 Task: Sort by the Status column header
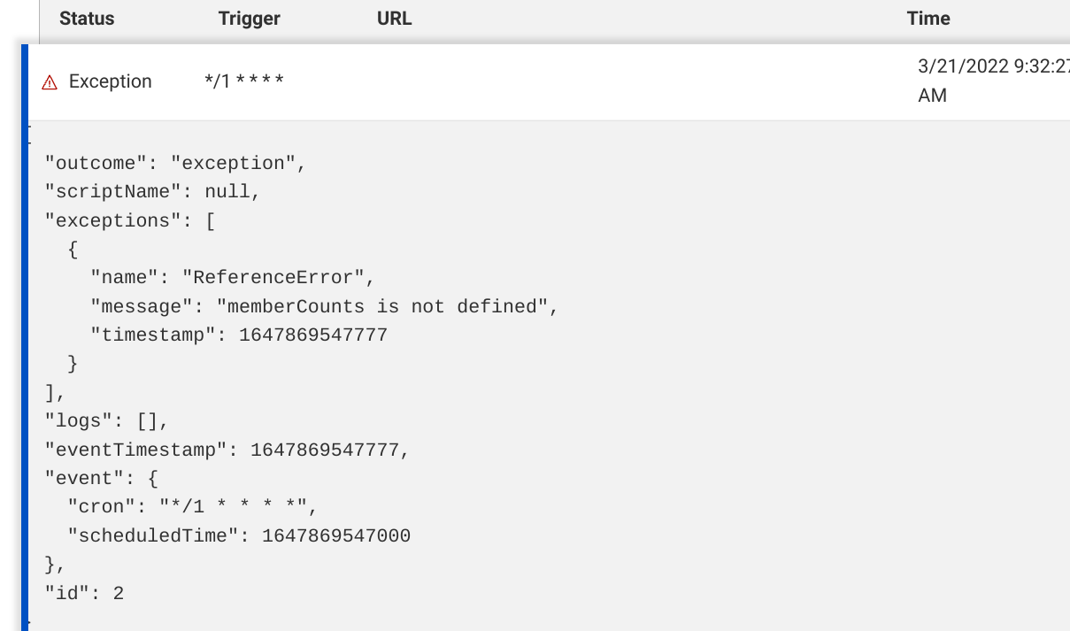[x=87, y=18]
